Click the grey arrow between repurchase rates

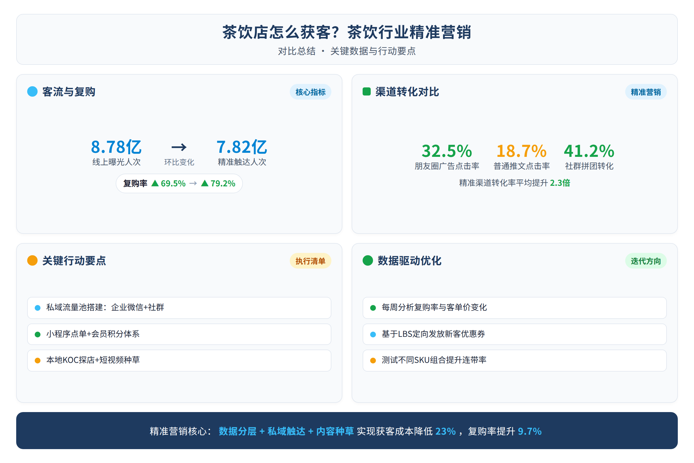(193, 183)
